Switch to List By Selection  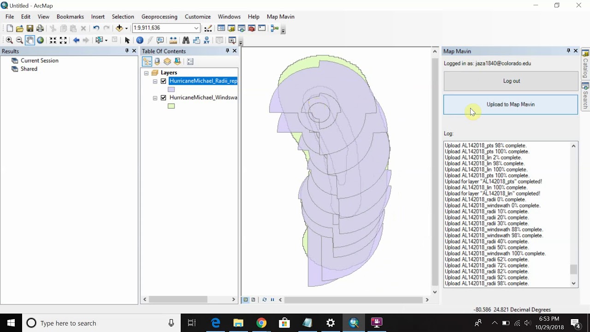[177, 61]
